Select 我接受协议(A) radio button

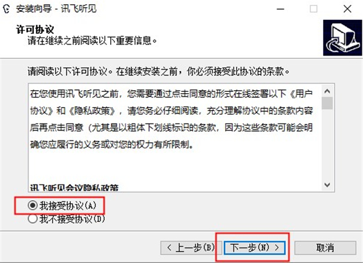pyautogui.click(x=33, y=205)
